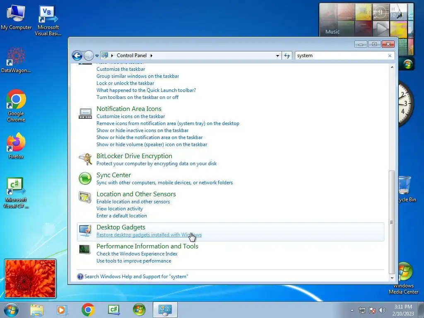Click the Notification Area Icons icon

(85, 113)
